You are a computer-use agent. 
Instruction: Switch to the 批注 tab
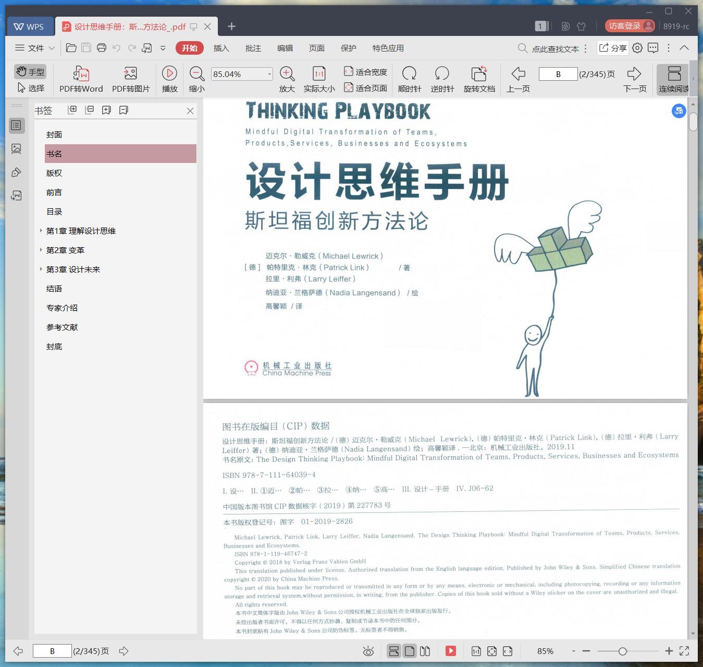coord(253,48)
